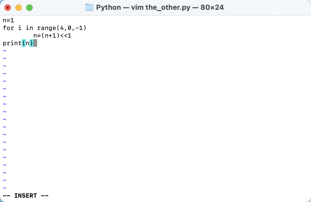
Task: Maximize the window using the green button
Action: pos(29,8)
